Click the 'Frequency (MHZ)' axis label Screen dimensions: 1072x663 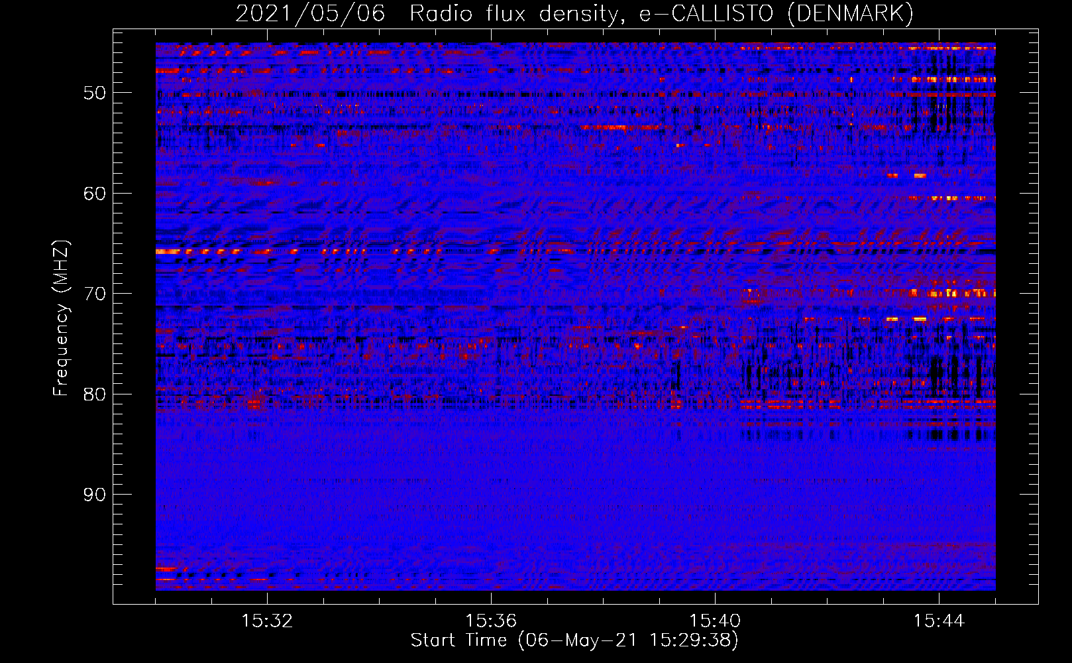[x=61, y=318]
